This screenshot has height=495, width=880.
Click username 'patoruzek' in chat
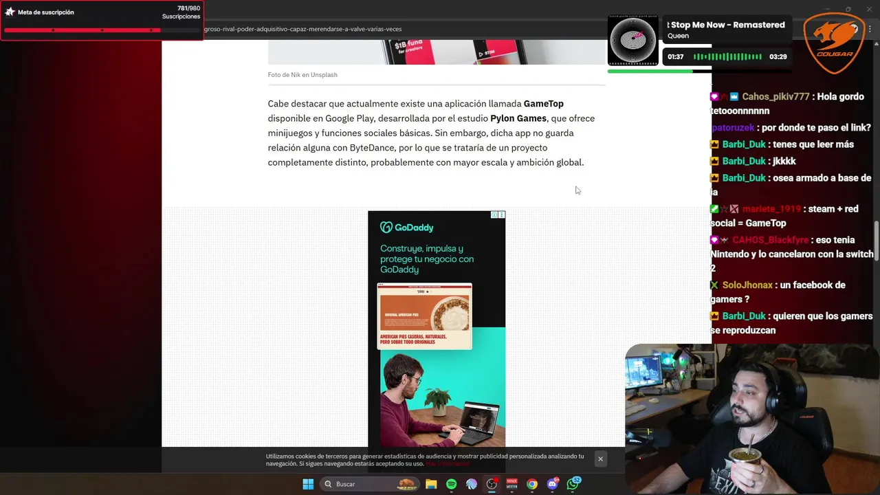[733, 128]
